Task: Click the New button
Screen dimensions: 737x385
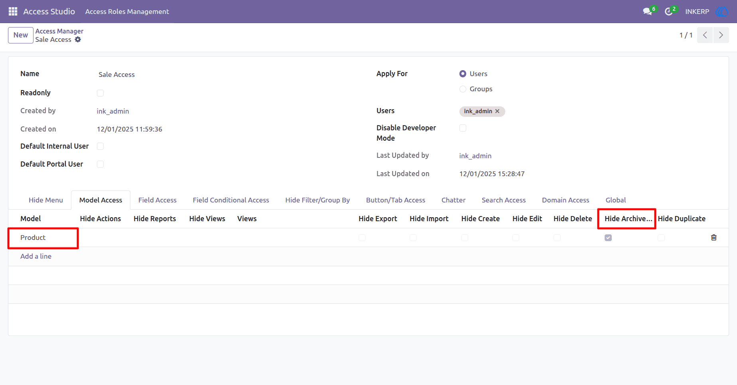Action: coord(21,35)
